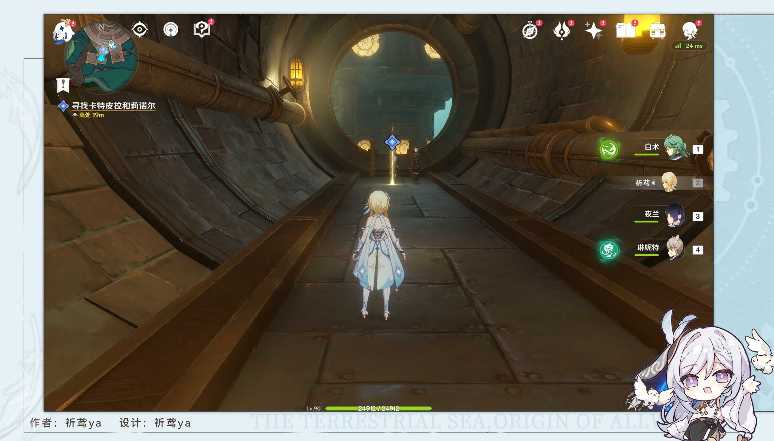Open the quest journal banner icon

[63, 85]
